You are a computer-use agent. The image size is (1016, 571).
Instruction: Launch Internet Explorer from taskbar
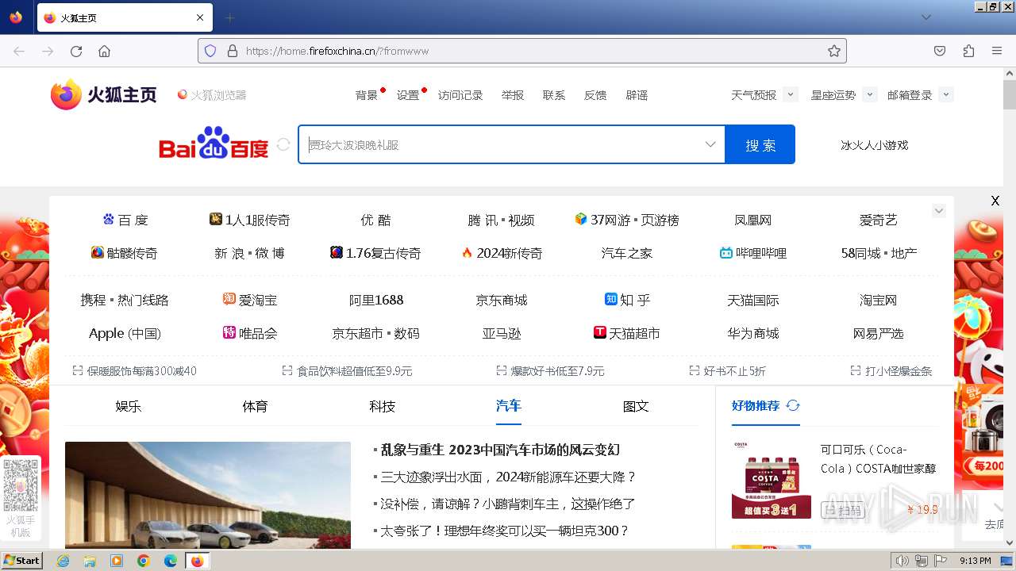click(63, 561)
